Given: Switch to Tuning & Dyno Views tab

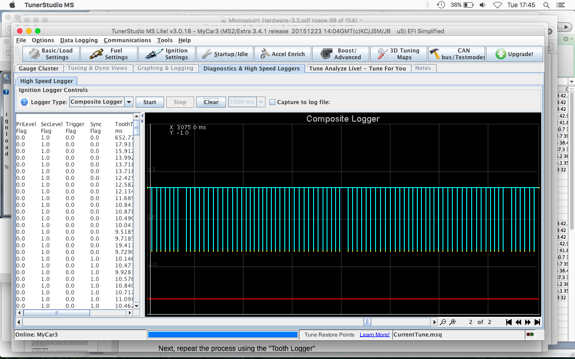Looking at the screenshot, I should 97,68.
